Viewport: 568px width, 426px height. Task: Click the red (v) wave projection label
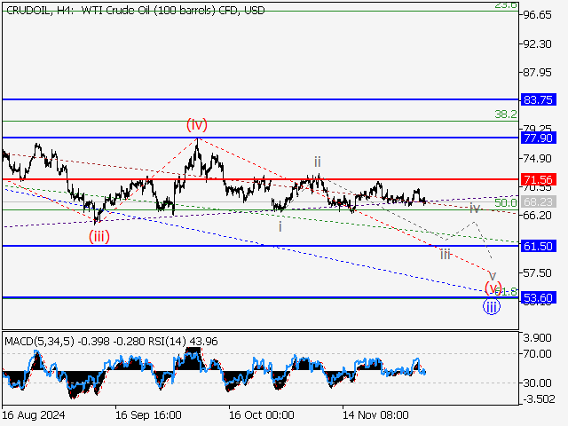coord(492,287)
